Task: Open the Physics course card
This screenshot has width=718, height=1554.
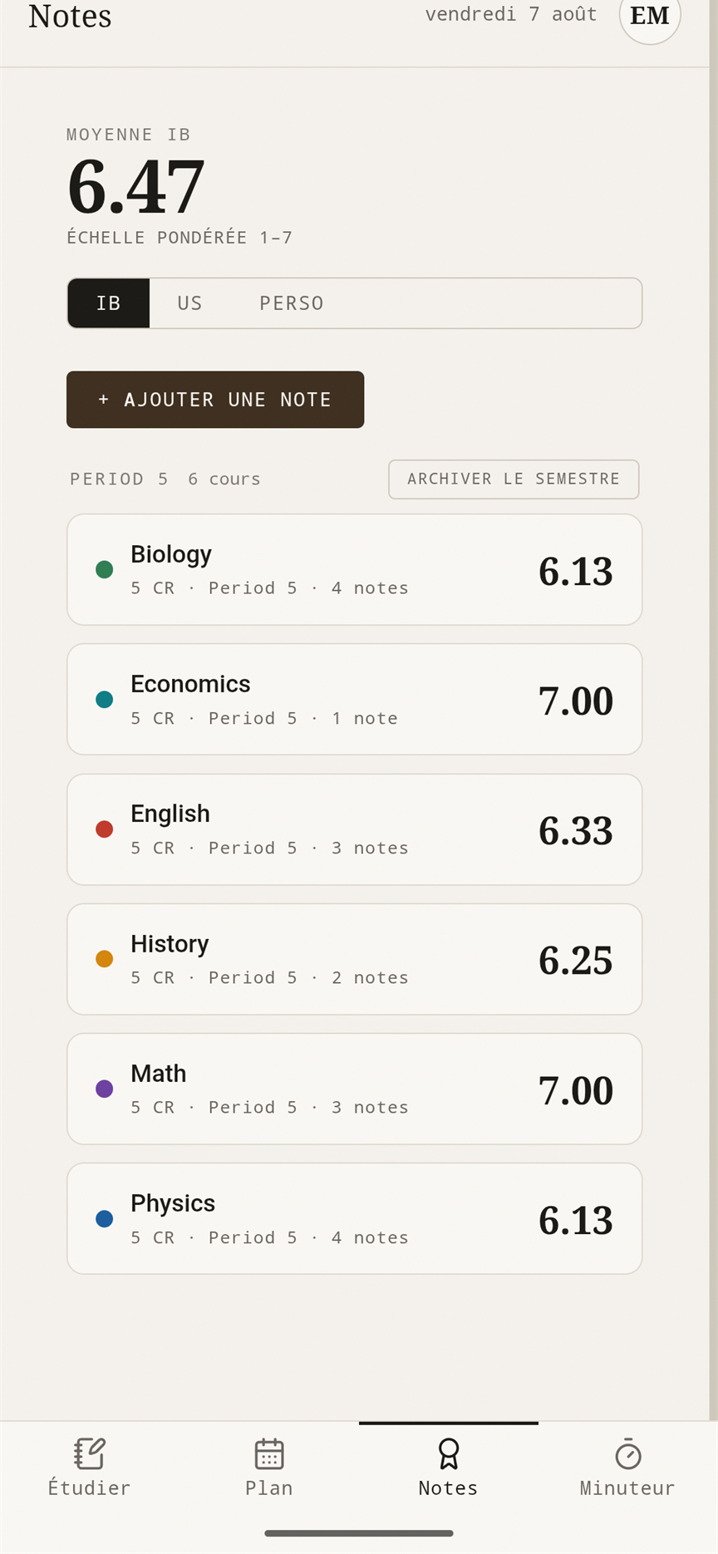Action: click(354, 1218)
